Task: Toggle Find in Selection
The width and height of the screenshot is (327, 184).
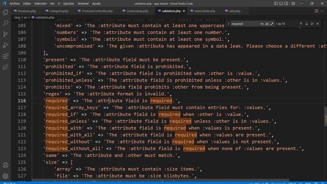Action: (x=312, y=24)
